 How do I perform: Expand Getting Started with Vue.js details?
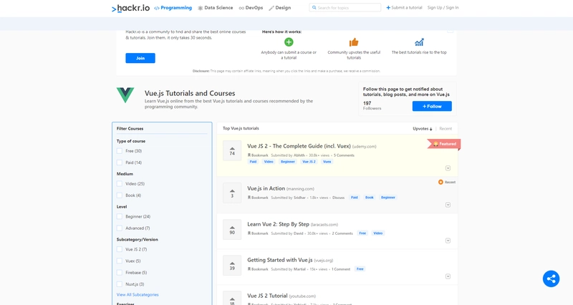point(448,276)
